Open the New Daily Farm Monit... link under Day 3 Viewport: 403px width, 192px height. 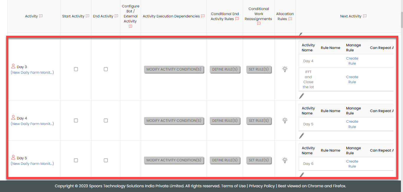pos(32,73)
